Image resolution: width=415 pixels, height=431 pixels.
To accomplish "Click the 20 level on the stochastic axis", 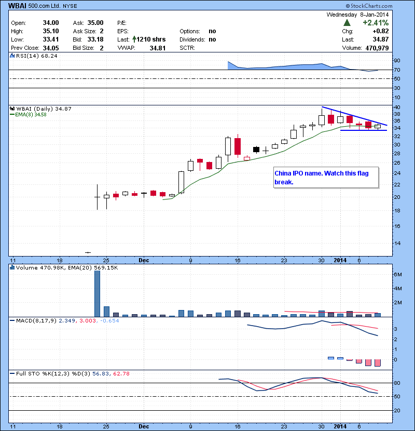I will (397, 410).
